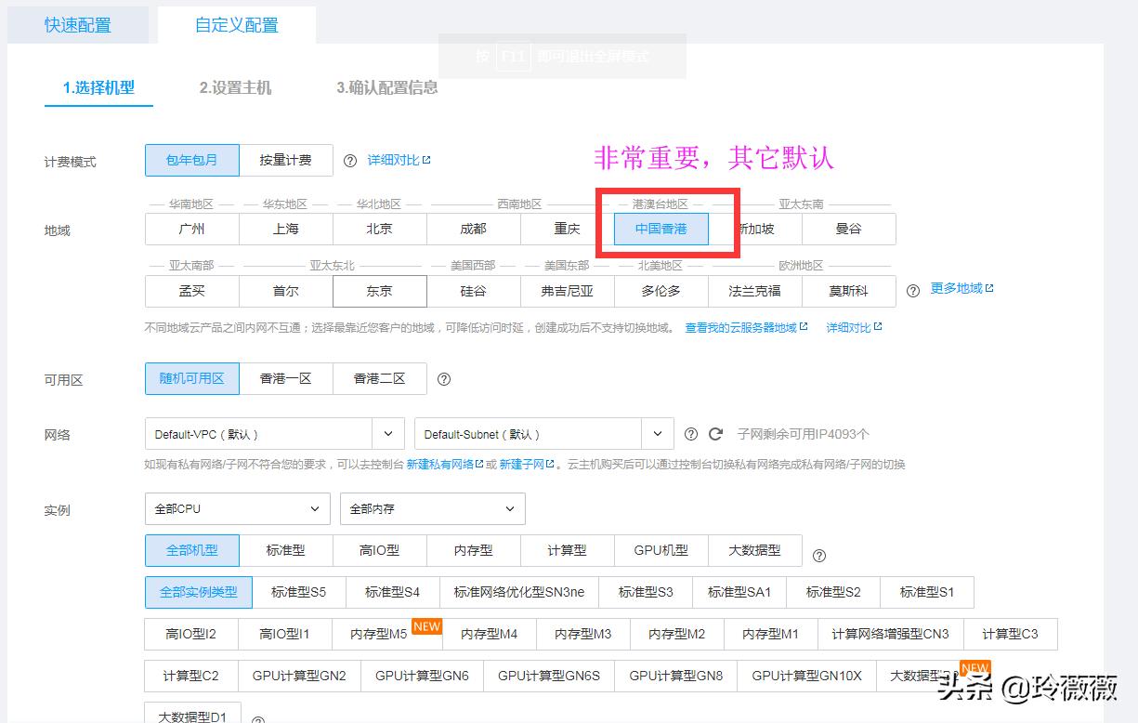Switch to the 快速配置 tab
1138x723 pixels.
(78, 25)
